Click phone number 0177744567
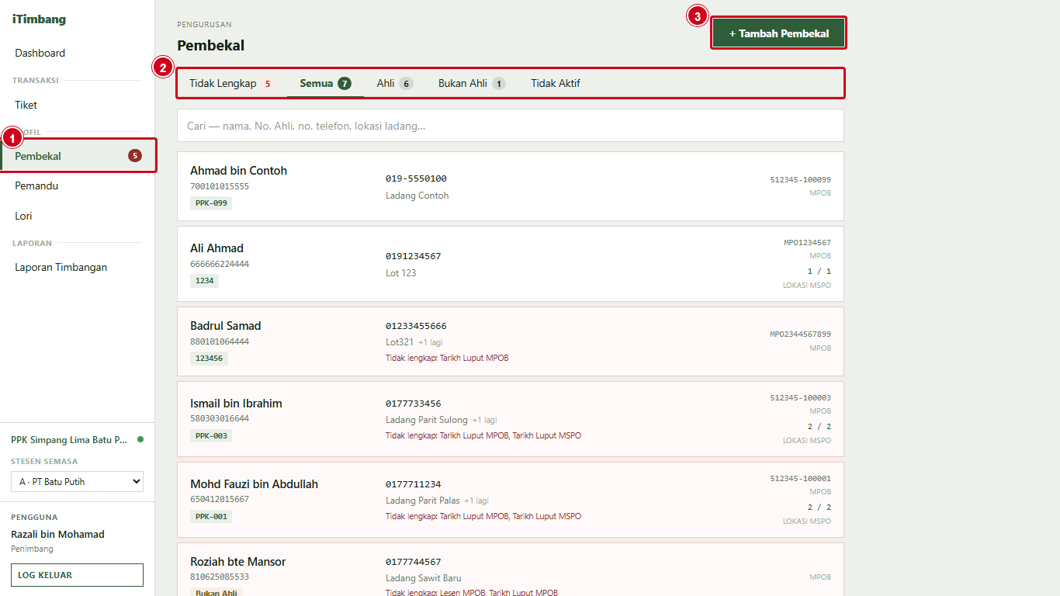 coord(414,562)
